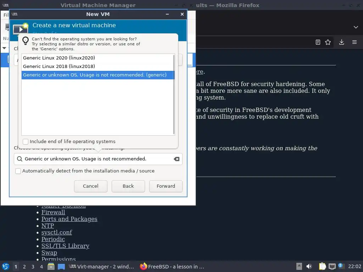Bookmark this page with the star icon
363x272 pixels.
[328, 42]
